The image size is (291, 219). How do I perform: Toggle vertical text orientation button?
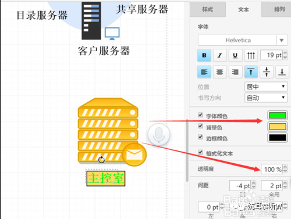tap(251, 55)
